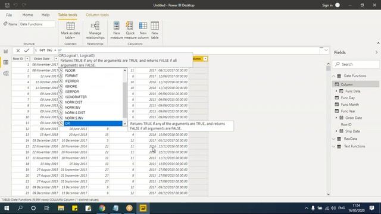Collapse the ribbon with the caret

tap(378, 43)
